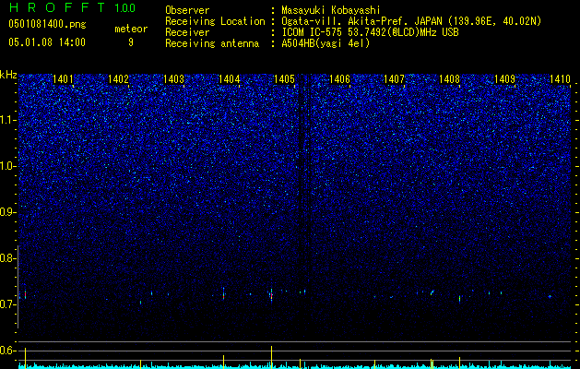Click the 1409 time axis label

[504, 78]
